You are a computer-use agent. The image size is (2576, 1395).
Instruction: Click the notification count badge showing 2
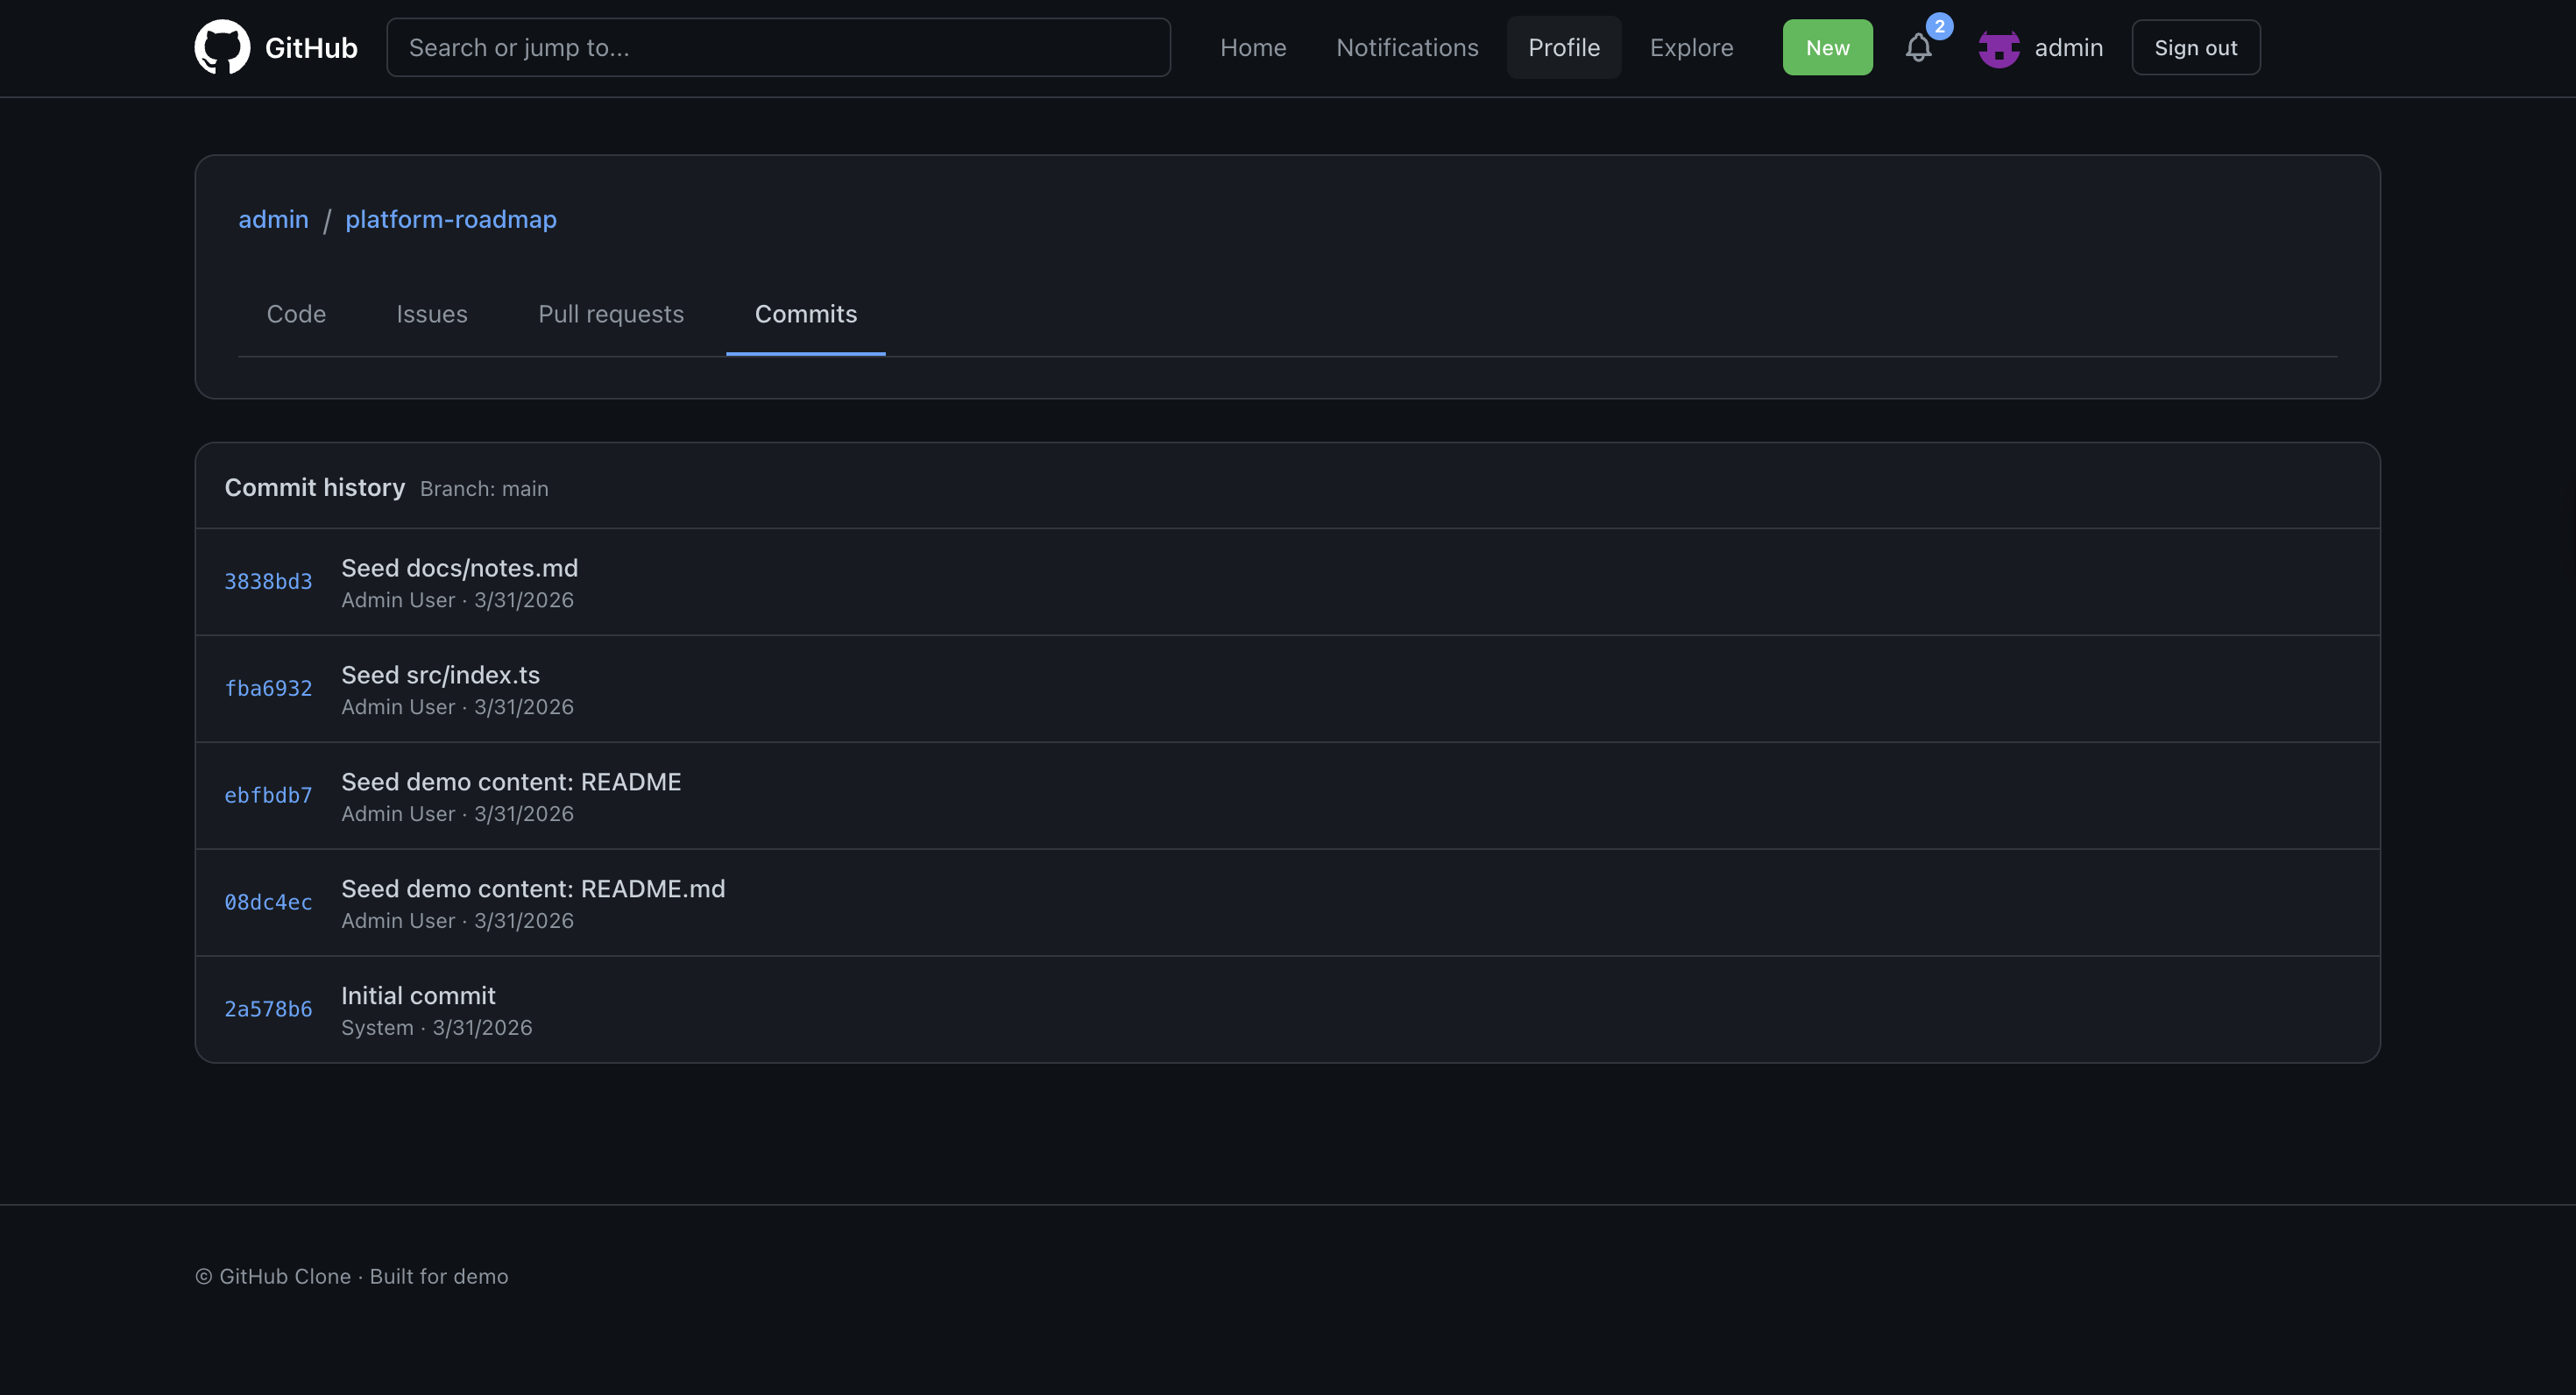[x=1939, y=26]
